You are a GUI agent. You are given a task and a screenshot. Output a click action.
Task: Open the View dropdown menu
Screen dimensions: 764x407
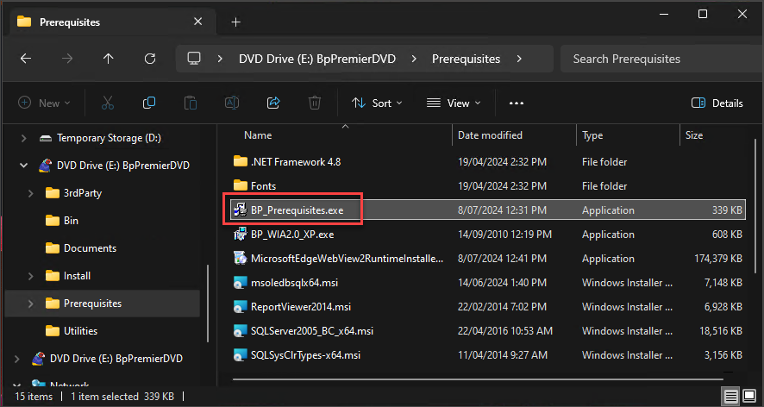pyautogui.click(x=454, y=103)
